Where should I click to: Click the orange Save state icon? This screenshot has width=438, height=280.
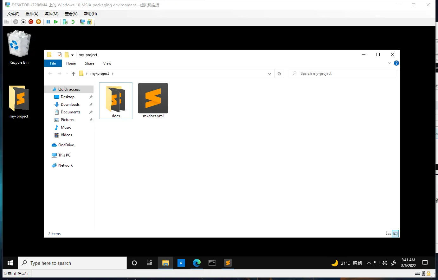click(x=38, y=22)
